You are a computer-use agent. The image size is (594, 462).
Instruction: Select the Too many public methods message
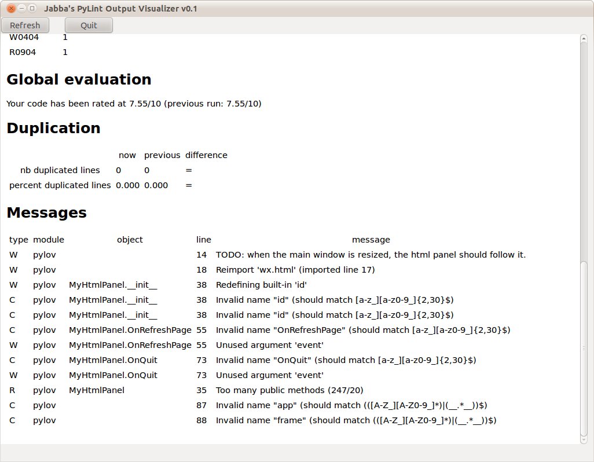click(289, 390)
